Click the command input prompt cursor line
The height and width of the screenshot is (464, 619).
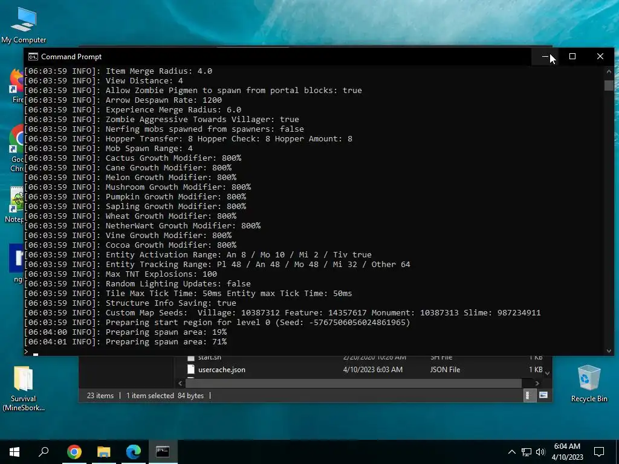[31, 352]
